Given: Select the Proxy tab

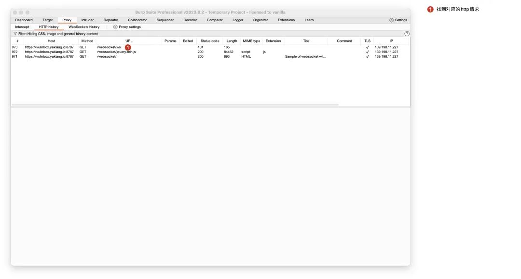Looking at the screenshot, I should [x=67, y=20].
